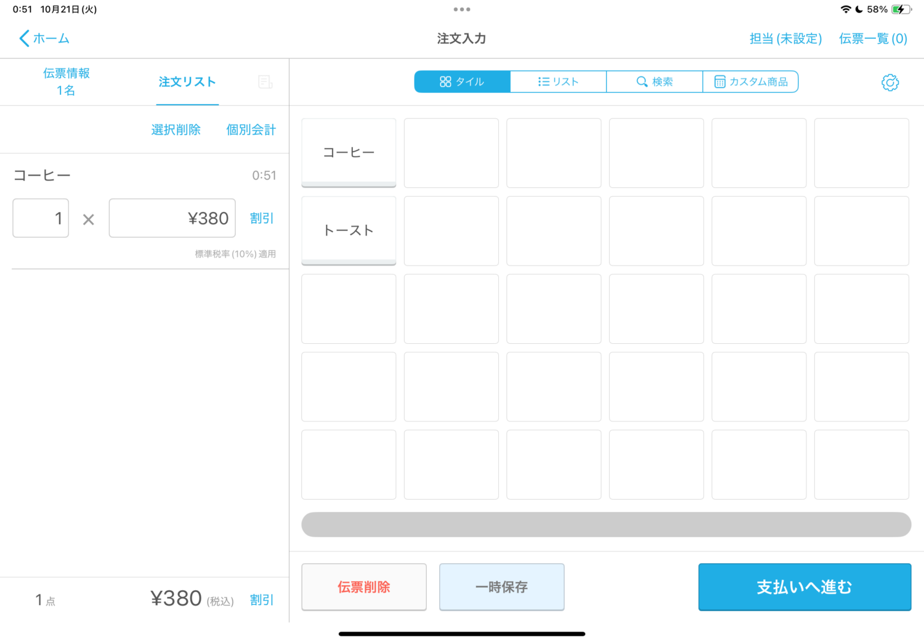Viewport: 924px width, 642px height.
Task: Tap the quantity field showing 1
Action: (41, 218)
